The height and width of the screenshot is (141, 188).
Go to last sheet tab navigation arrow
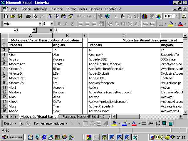tap(16, 117)
